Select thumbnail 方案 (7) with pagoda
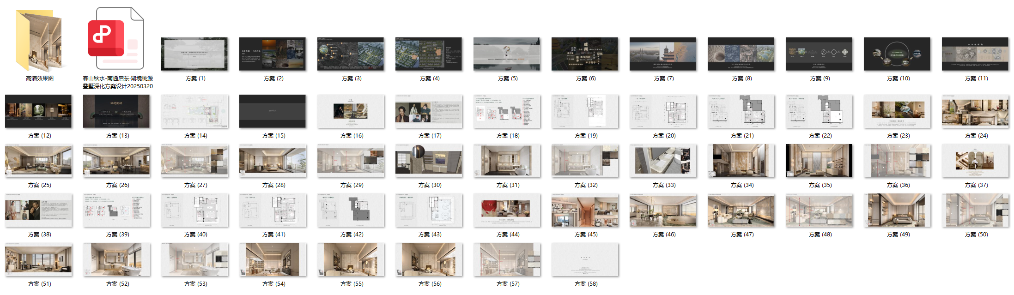The image size is (1014, 295). coord(663,54)
